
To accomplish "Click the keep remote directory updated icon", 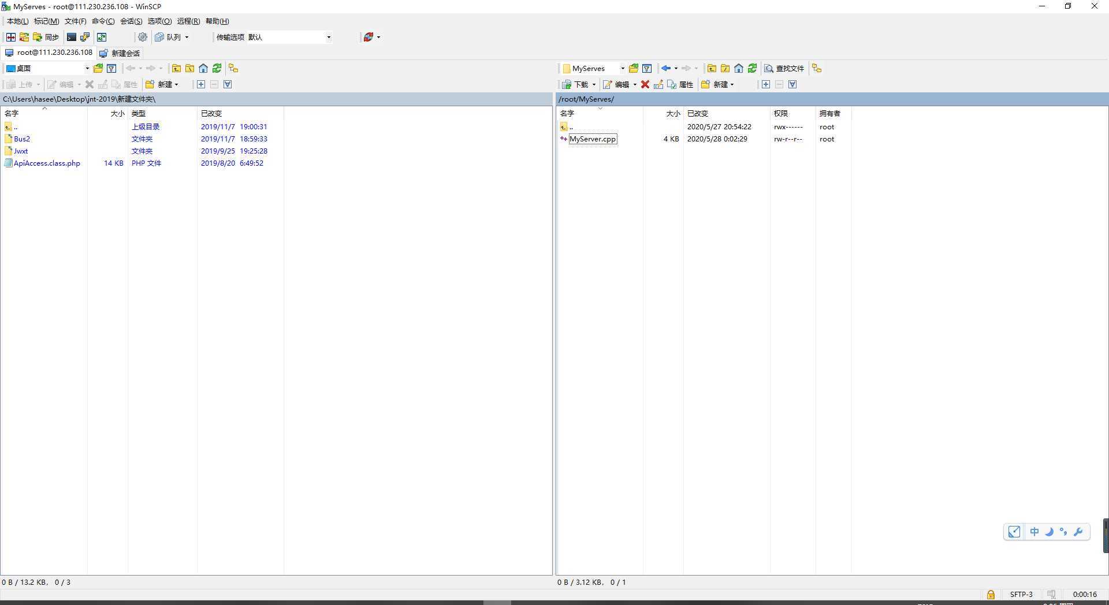I will pos(102,37).
